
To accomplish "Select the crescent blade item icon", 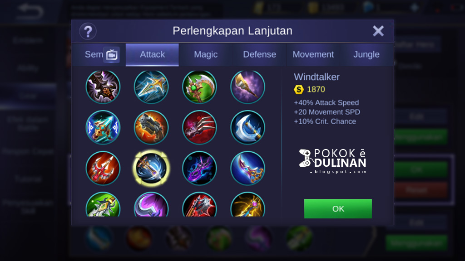I will pos(247,127).
